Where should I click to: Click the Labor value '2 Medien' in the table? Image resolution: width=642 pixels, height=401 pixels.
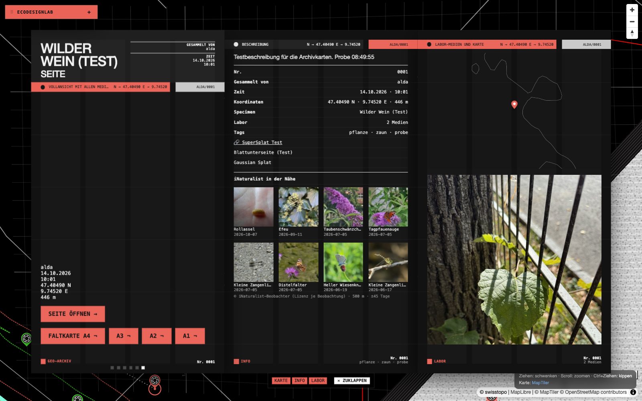click(397, 122)
